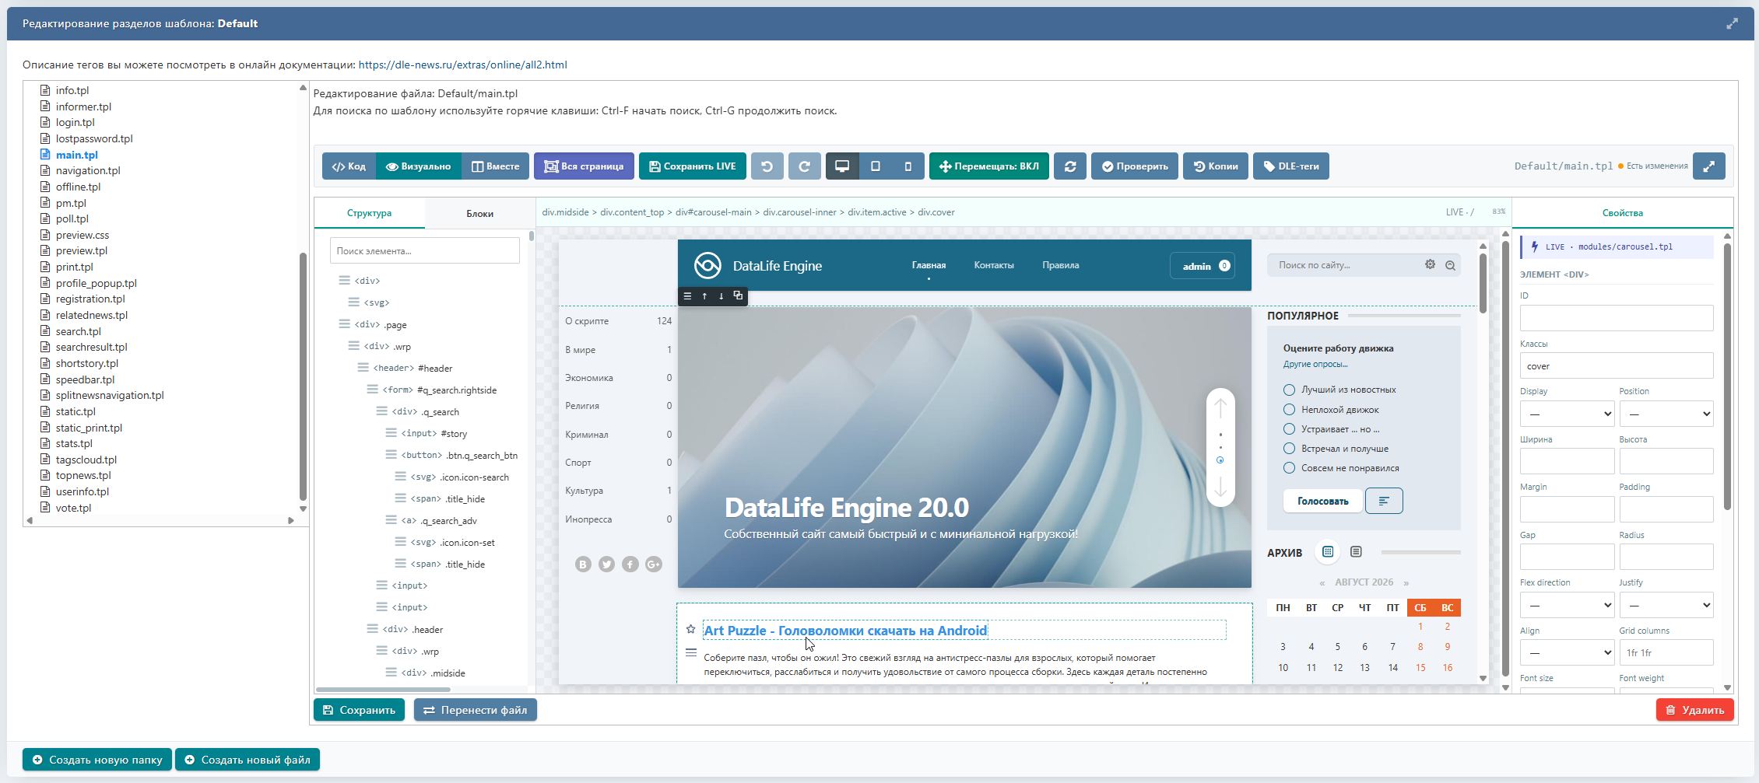Click the structure tree horizontal scrollbar

tap(384, 689)
